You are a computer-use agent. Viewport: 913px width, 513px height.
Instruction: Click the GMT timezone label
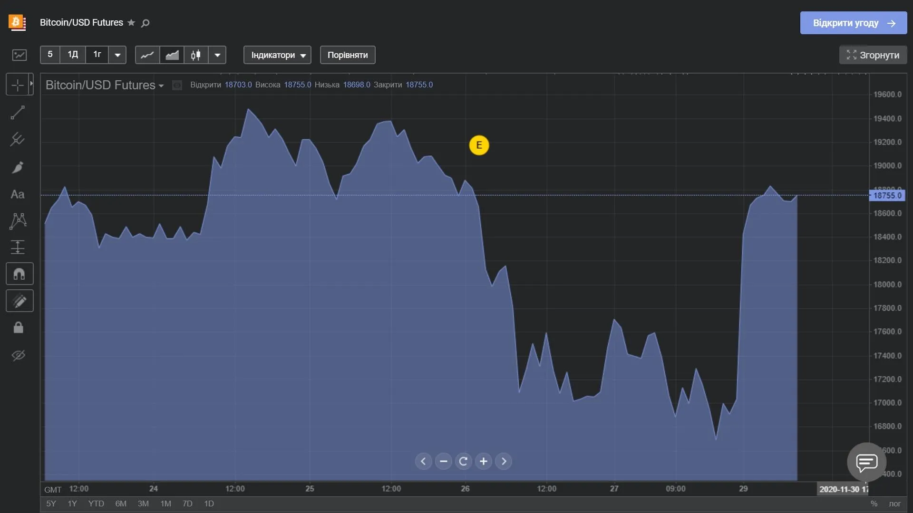(53, 490)
